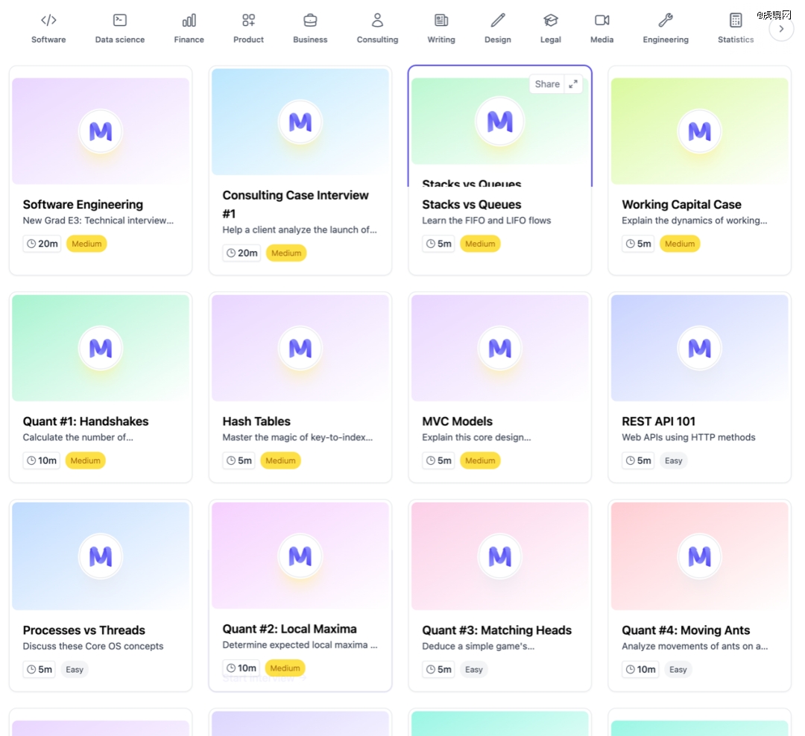Screen dimensions: 805x736
Task: Switch to the Software category tab
Action: point(48,29)
